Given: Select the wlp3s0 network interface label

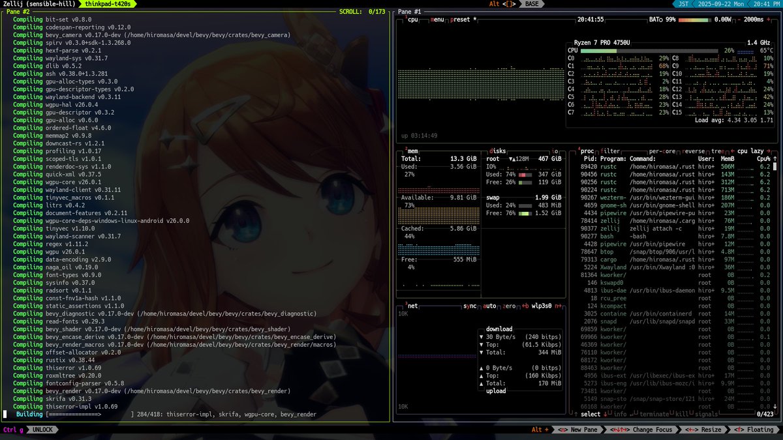Looking at the screenshot, I should pos(542,305).
